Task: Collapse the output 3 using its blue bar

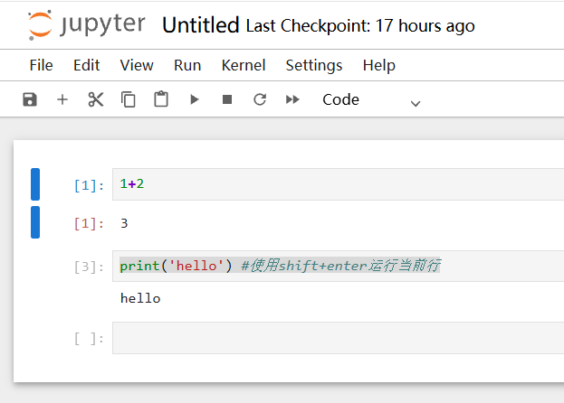Action: point(35,222)
